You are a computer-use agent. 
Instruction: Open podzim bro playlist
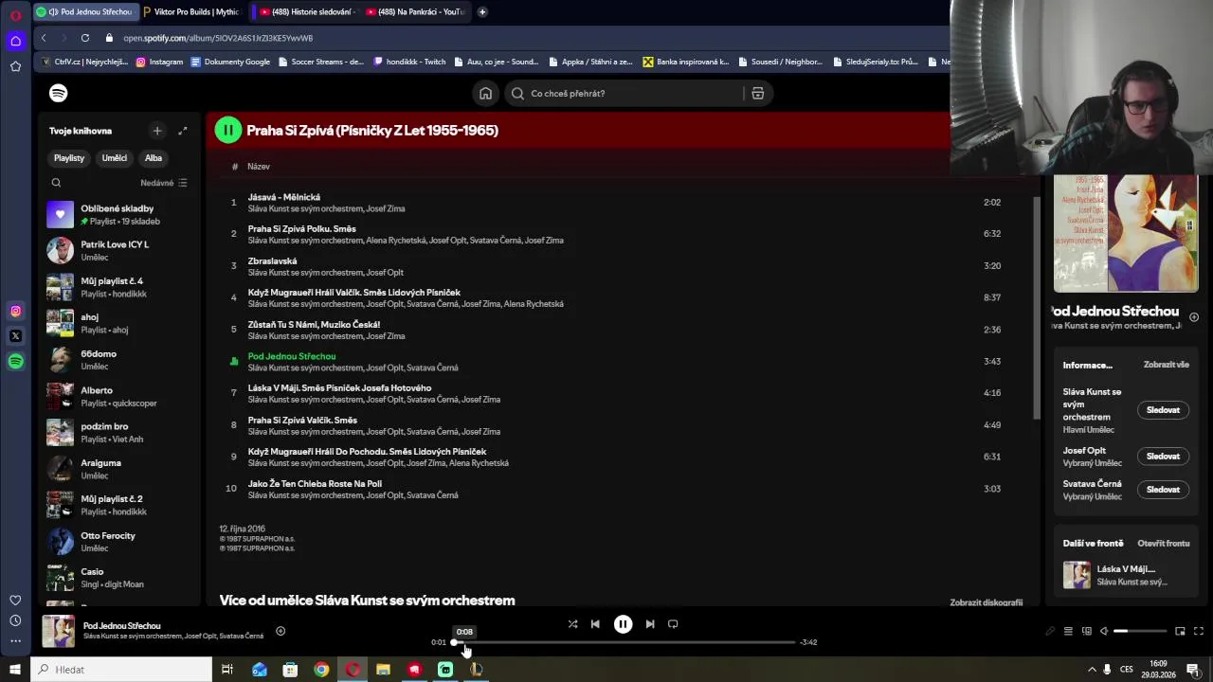pos(118,432)
